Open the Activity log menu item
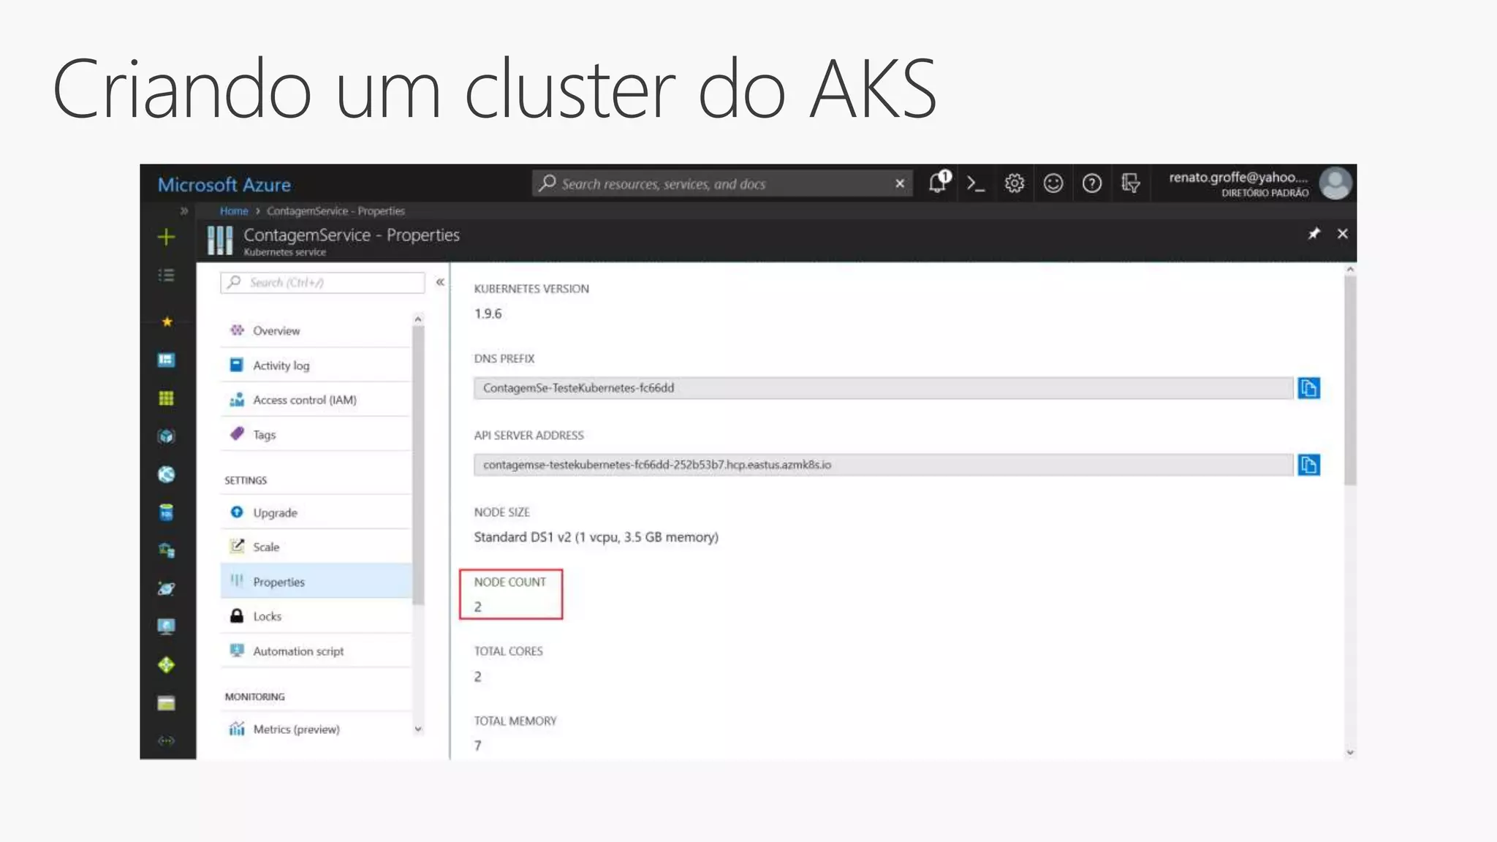 [x=316, y=365]
